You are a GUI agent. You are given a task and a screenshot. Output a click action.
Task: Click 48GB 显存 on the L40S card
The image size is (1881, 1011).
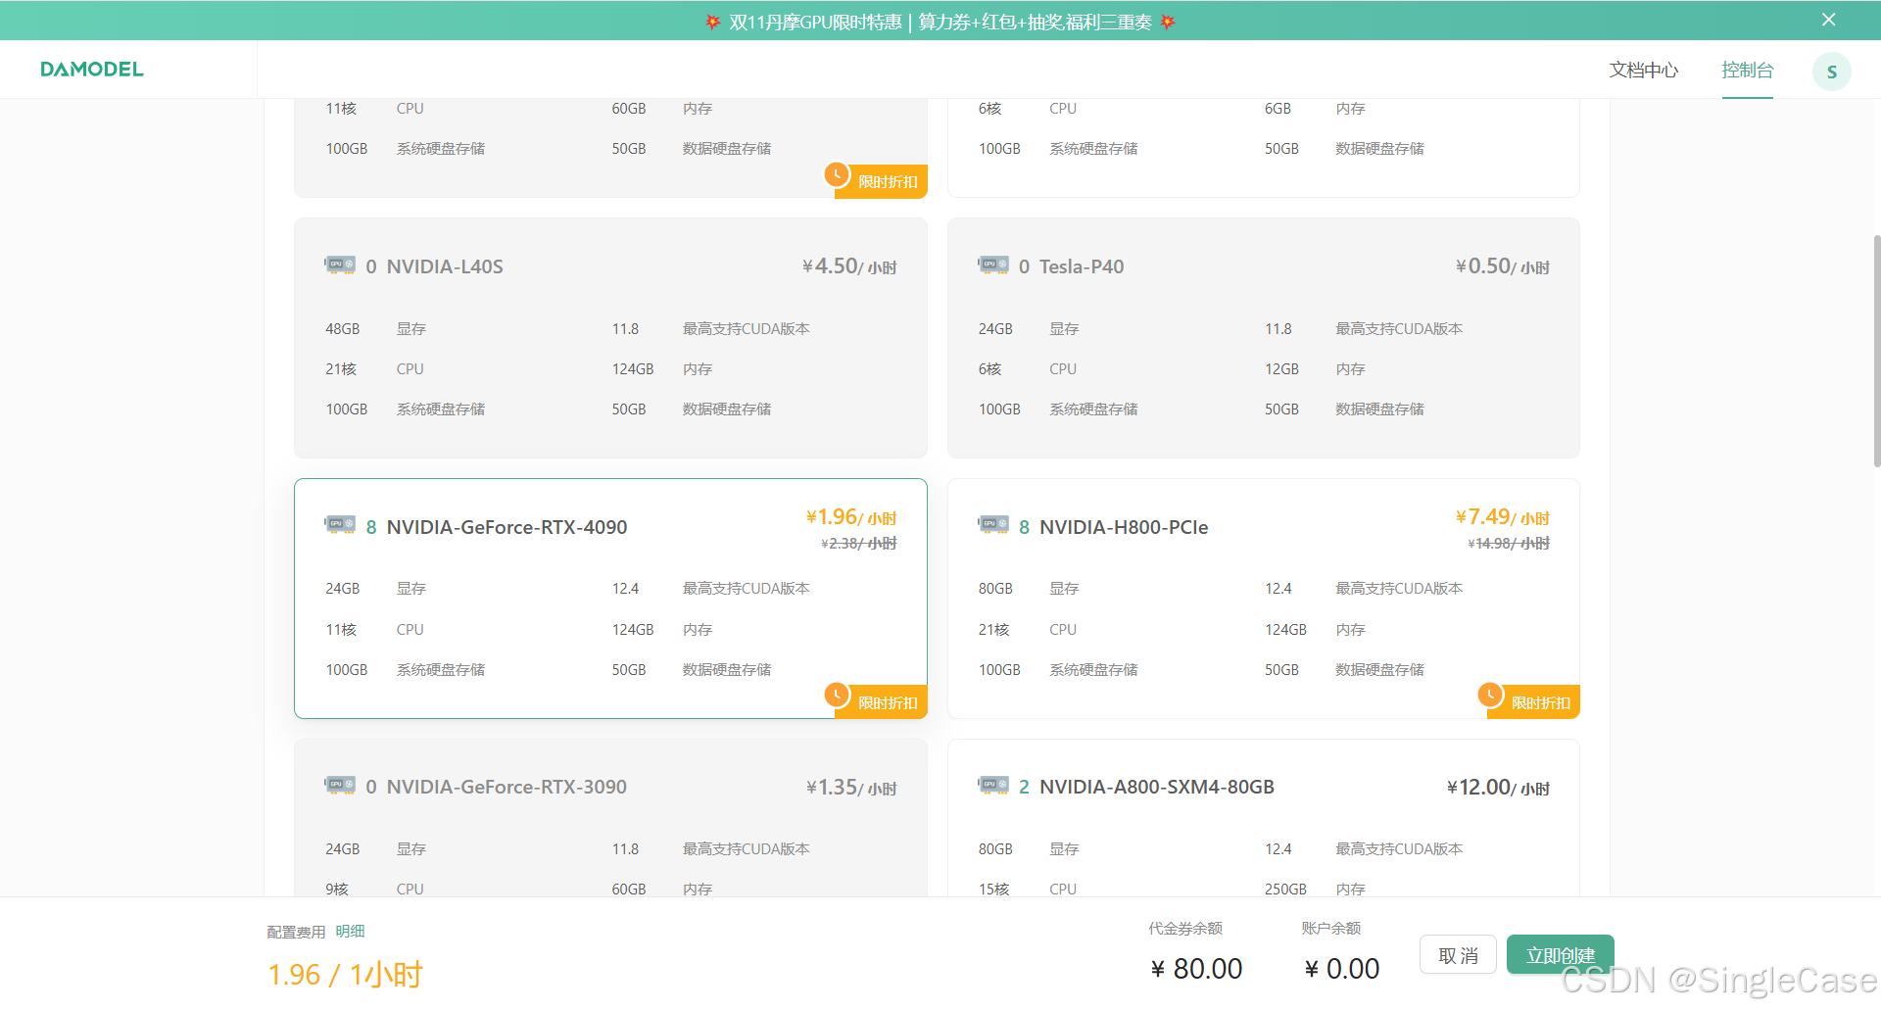click(375, 329)
